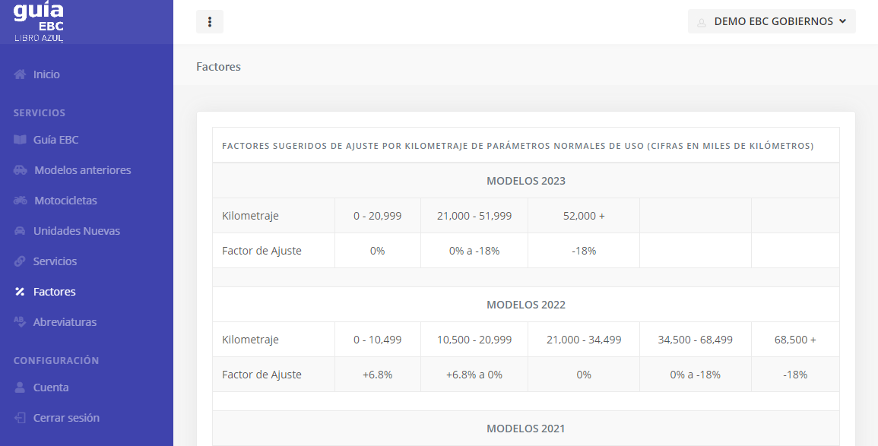Click the car icon for Modelos anteriores
This screenshot has width=878, height=446.
click(21, 170)
